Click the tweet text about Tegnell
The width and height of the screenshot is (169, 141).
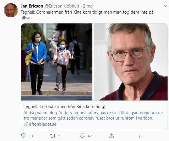point(87,15)
